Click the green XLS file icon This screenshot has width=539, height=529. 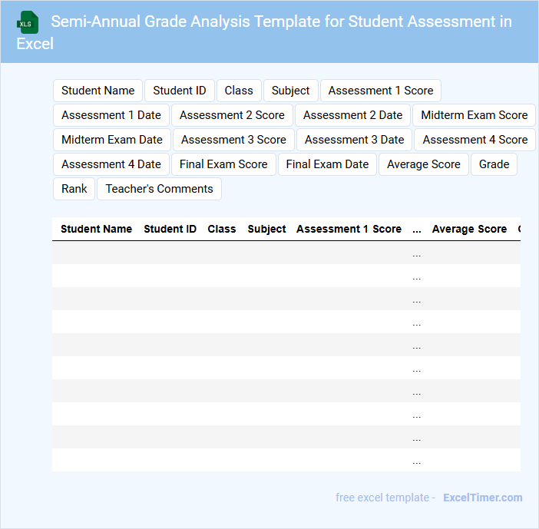pyautogui.click(x=28, y=22)
